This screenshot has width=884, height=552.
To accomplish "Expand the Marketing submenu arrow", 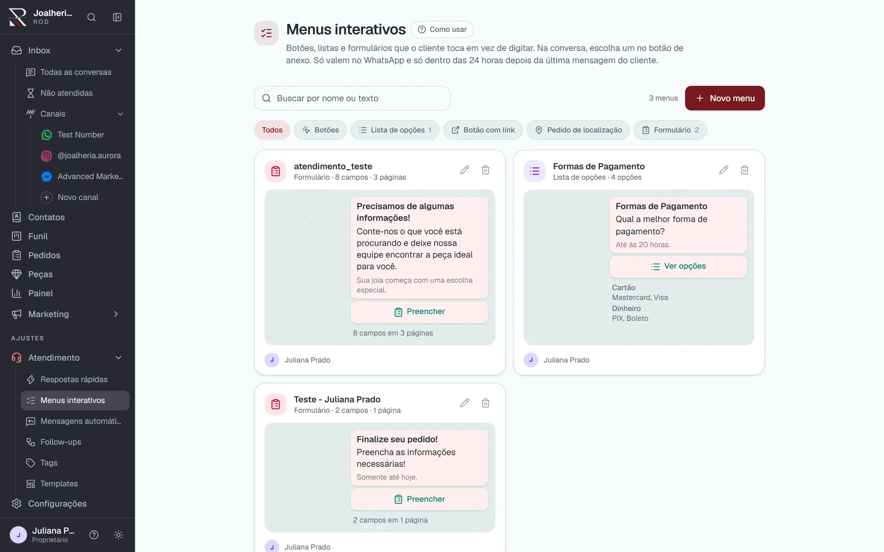I will tap(116, 314).
